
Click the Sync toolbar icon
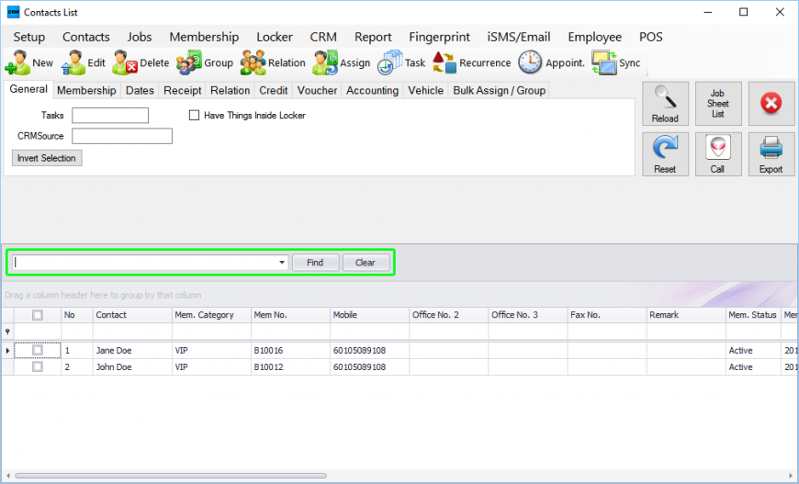point(603,63)
